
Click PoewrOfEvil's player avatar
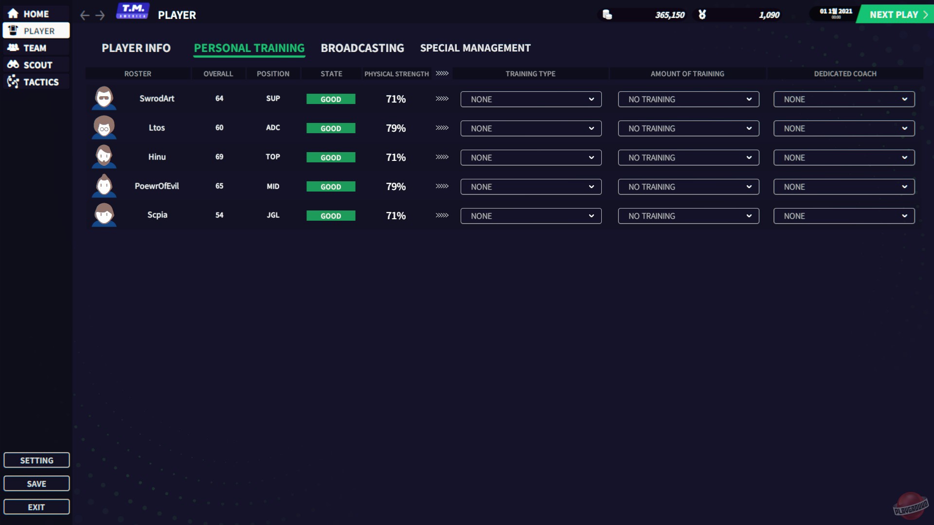(104, 186)
